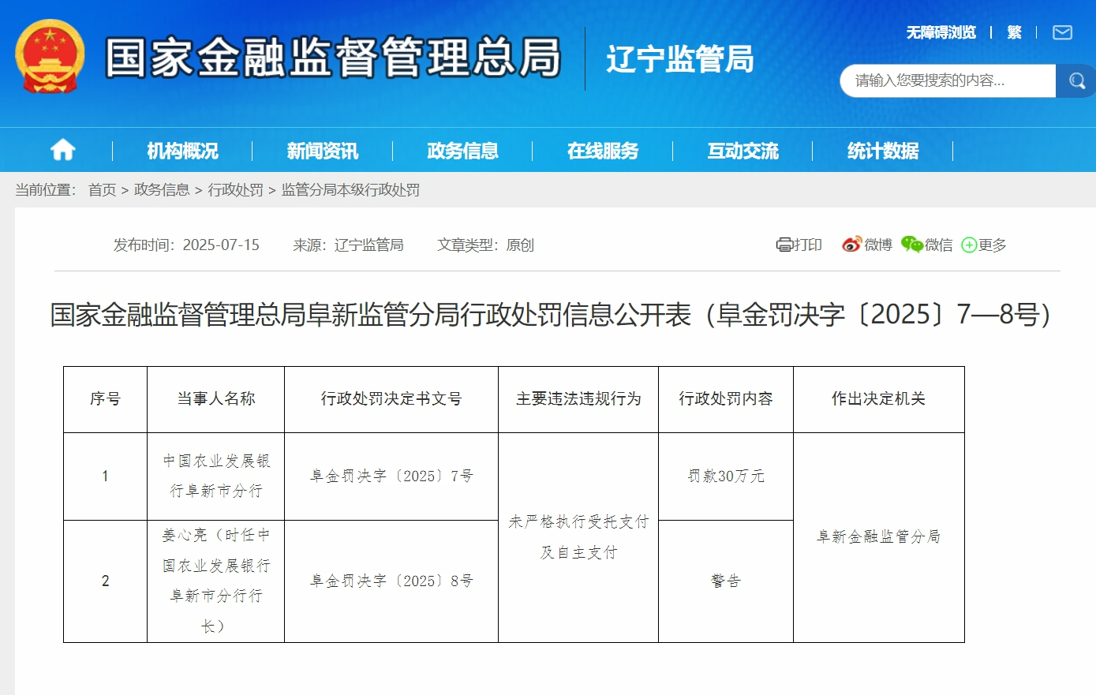Click the search magnifier button

(1075, 81)
